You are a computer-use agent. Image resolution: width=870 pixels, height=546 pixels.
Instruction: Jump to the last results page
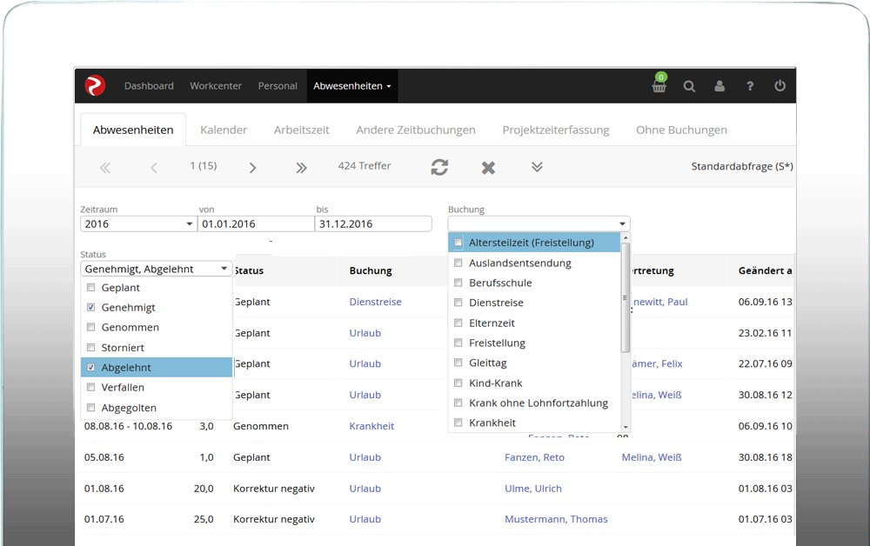pyautogui.click(x=301, y=167)
